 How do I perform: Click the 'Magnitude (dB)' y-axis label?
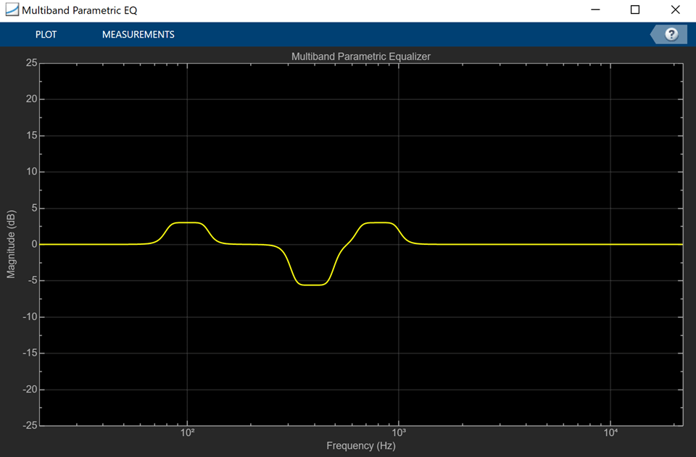click(x=11, y=244)
